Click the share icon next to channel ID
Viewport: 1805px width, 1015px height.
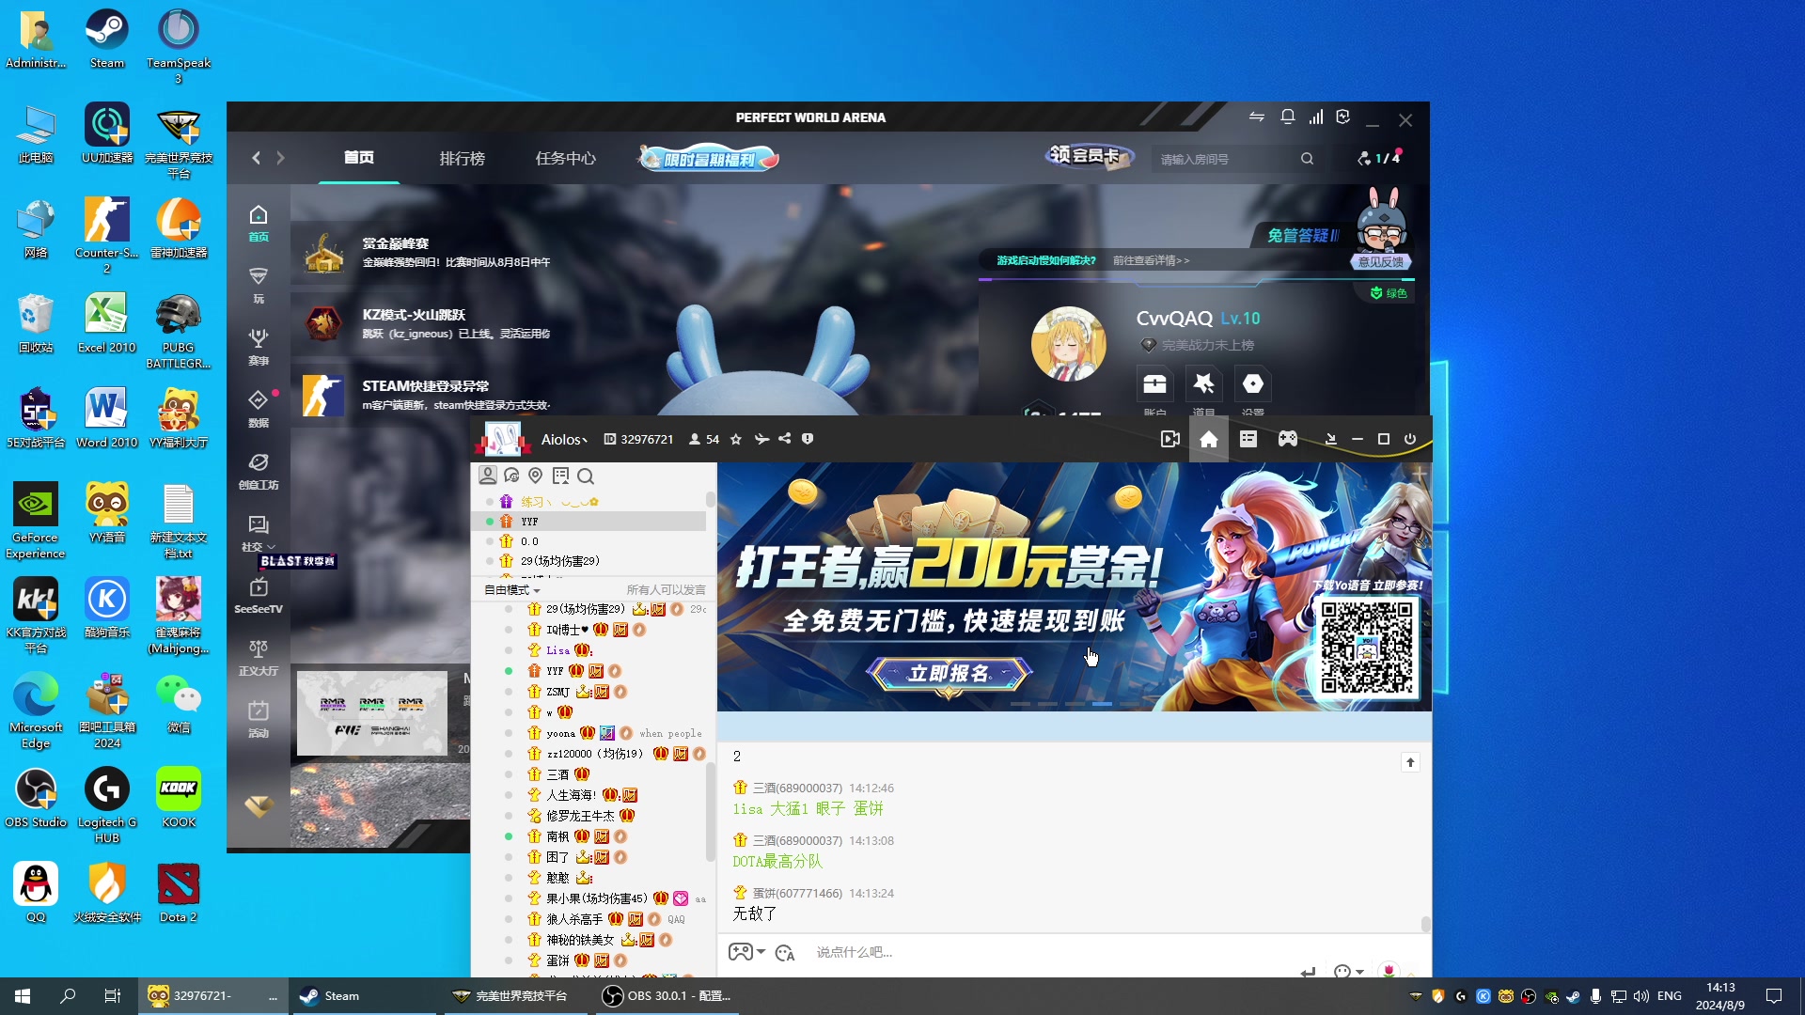coord(784,439)
